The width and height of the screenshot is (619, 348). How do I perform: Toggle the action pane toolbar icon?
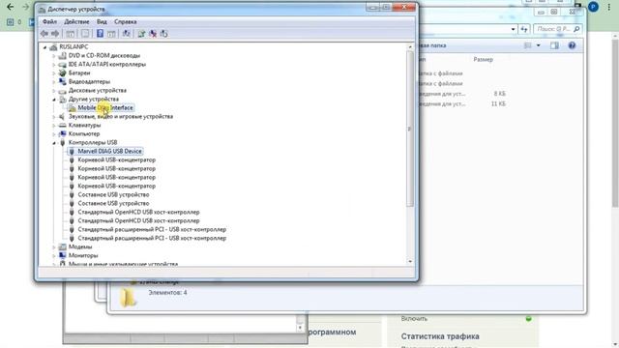tap(112, 34)
